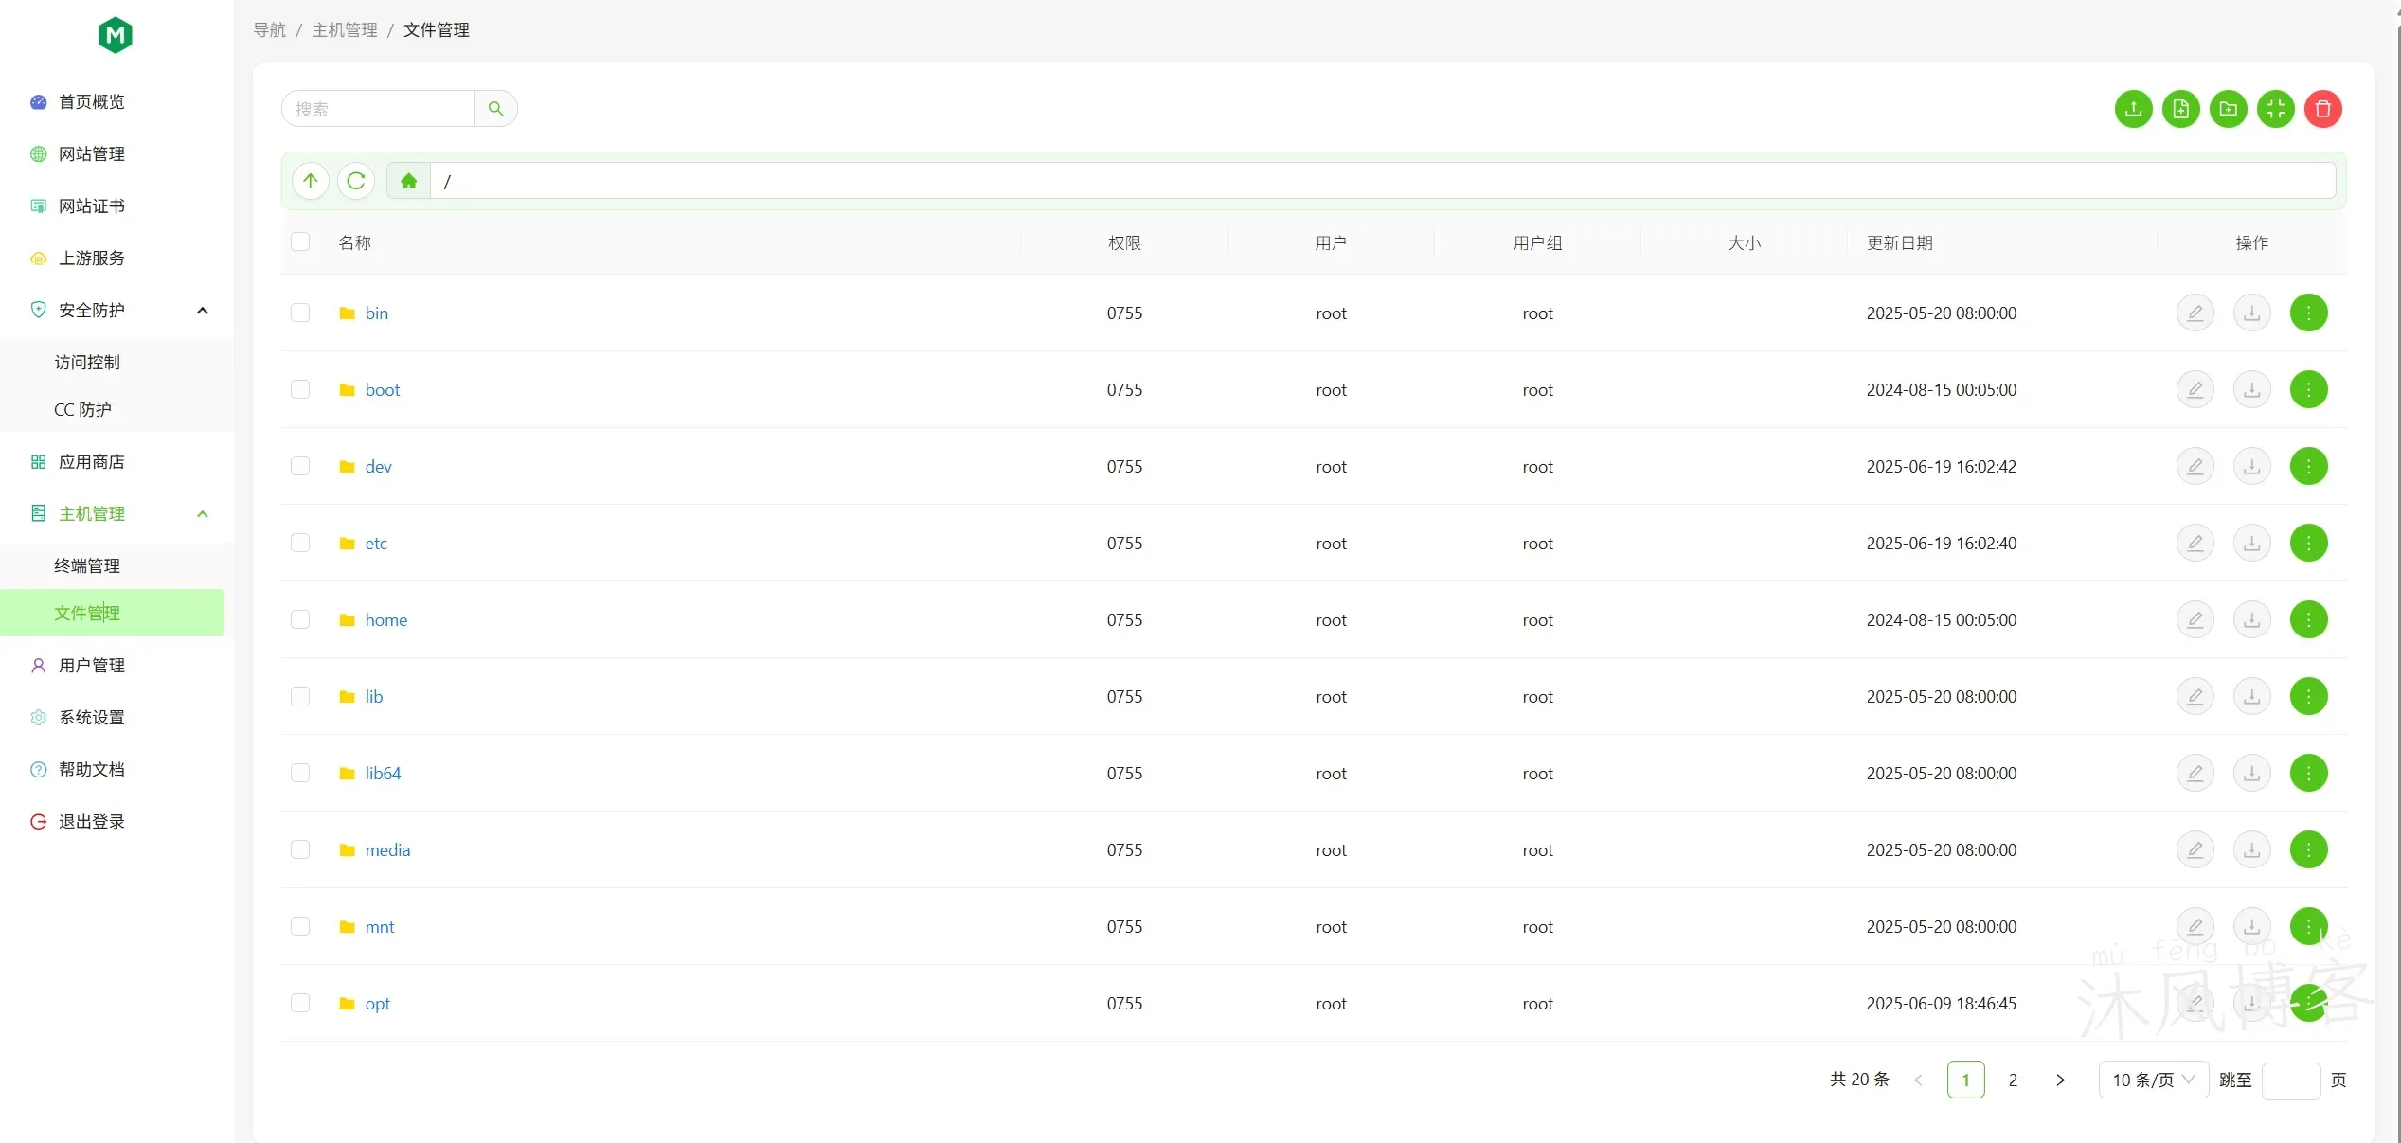Check the select-all checkbox in the header
Screen dimensions: 2401x1143
pyautogui.click(x=300, y=241)
